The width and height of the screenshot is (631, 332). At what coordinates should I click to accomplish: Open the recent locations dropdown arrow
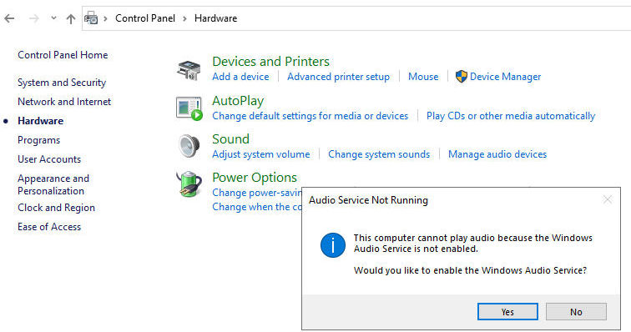[53, 18]
